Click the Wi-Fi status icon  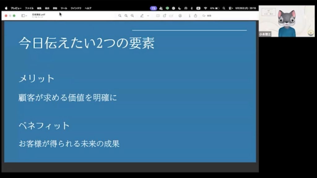pyautogui.click(x=206, y=8)
